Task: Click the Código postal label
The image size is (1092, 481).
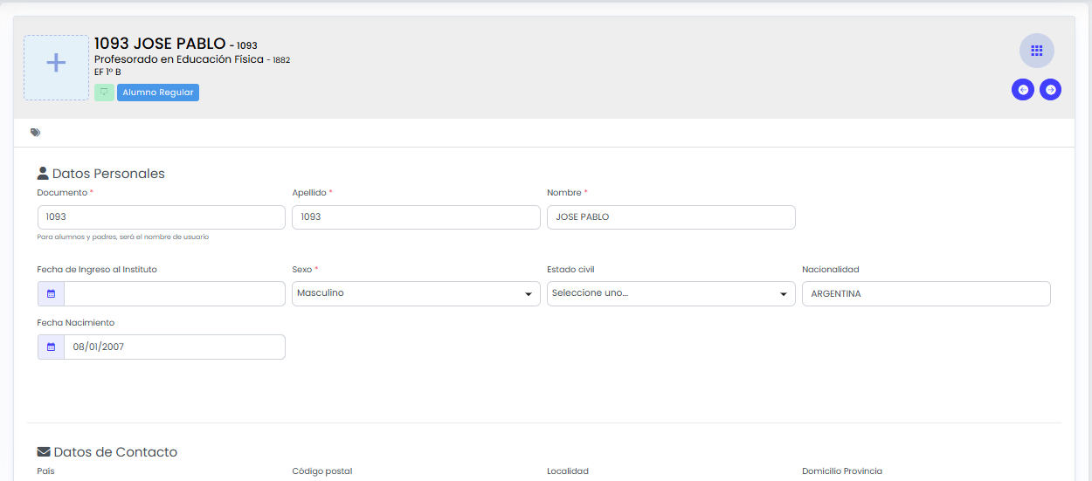Action: tap(322, 471)
